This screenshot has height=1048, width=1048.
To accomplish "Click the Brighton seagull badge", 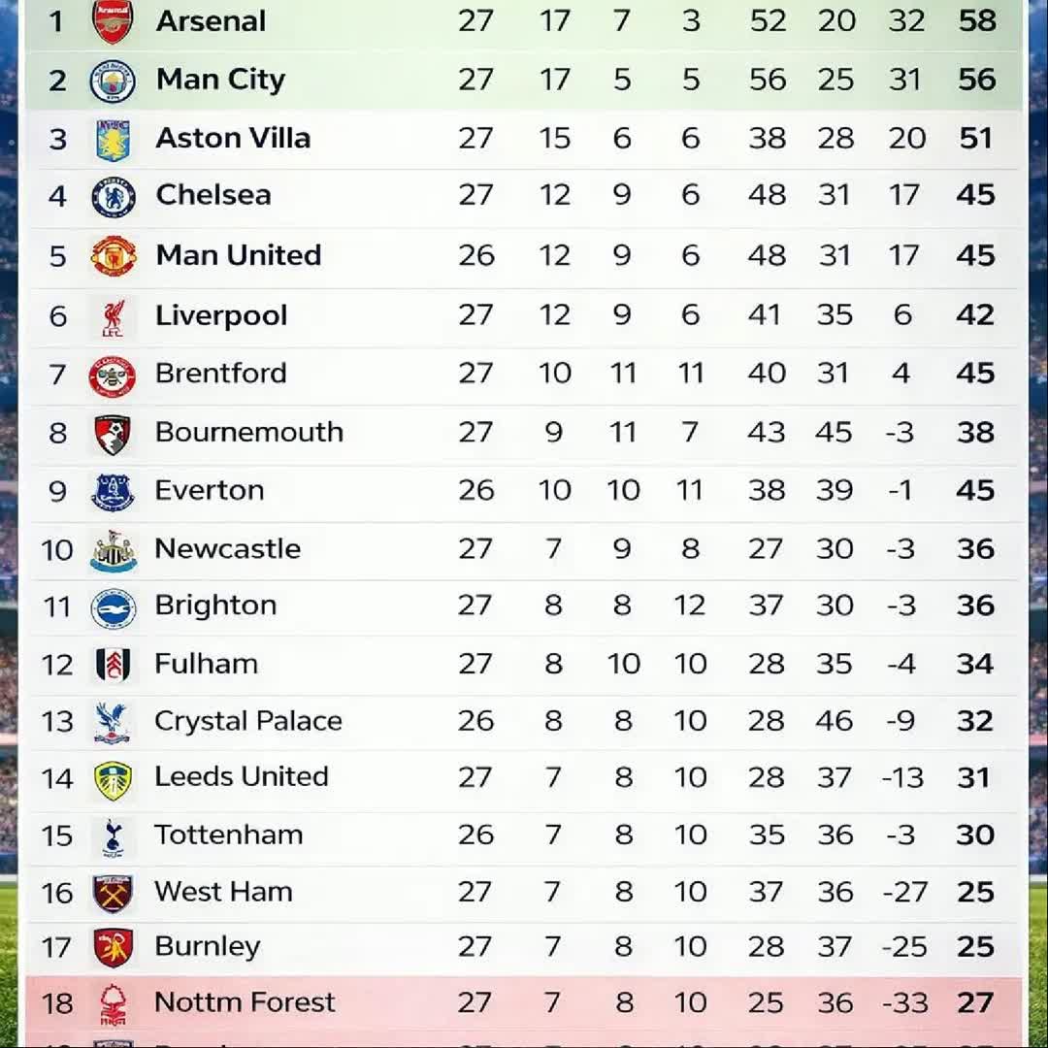I will tap(113, 608).
